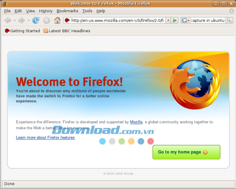Click the Getting Started bookmark icon
Image resolution: width=236 pixels, height=189 pixels.
7,31
